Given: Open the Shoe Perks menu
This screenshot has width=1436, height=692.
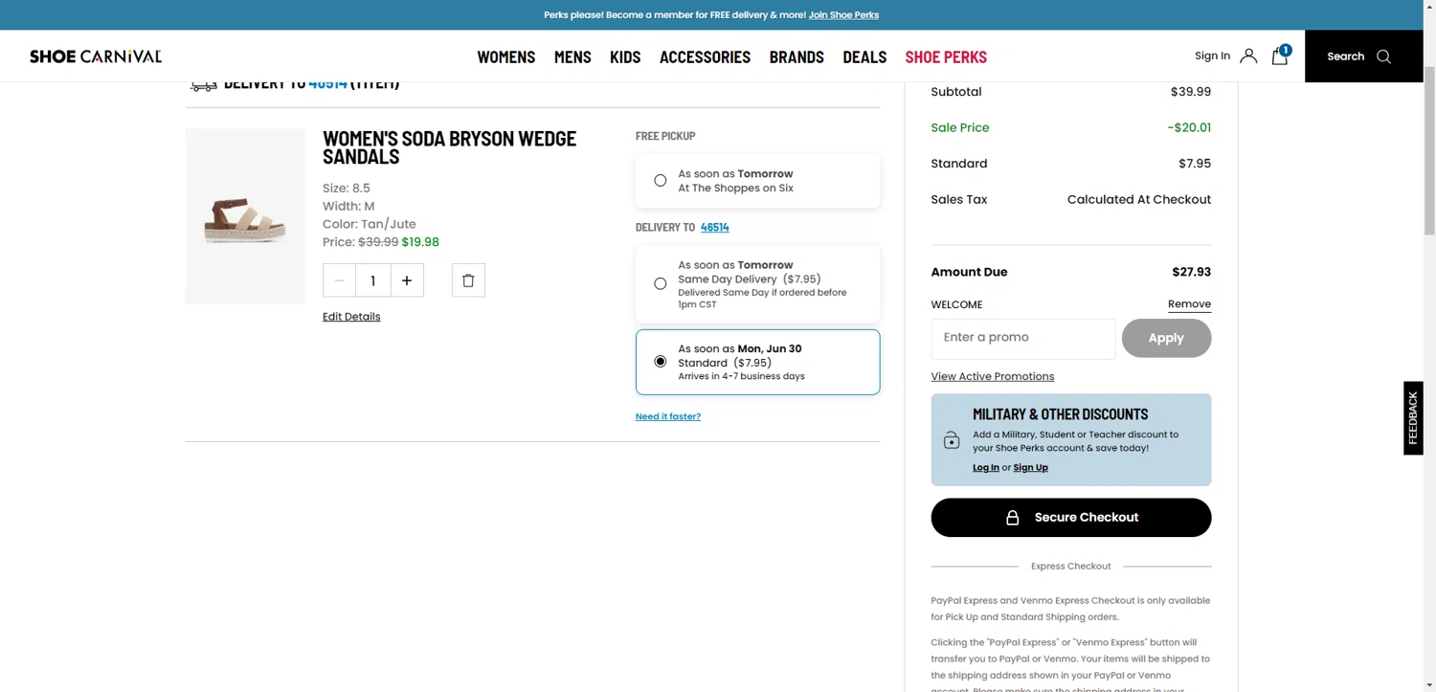Looking at the screenshot, I should click(x=946, y=56).
